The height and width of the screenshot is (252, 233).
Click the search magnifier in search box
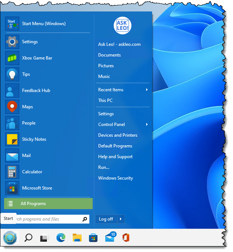click(x=85, y=219)
